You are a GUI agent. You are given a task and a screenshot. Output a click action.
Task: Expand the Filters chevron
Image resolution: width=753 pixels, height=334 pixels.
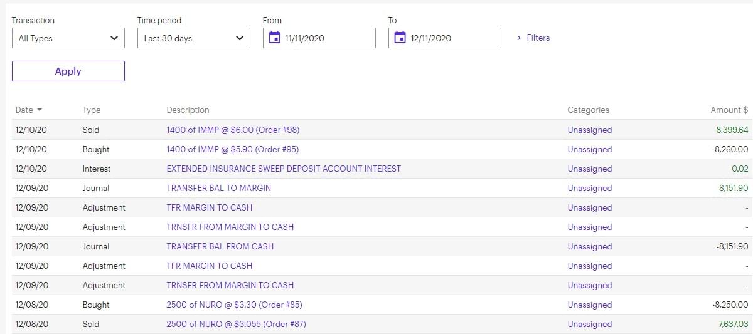coord(519,38)
